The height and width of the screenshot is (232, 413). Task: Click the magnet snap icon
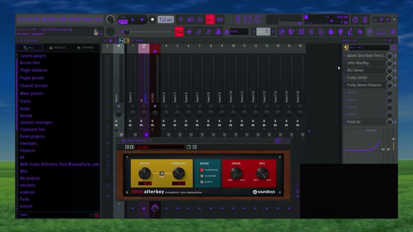pos(227,32)
